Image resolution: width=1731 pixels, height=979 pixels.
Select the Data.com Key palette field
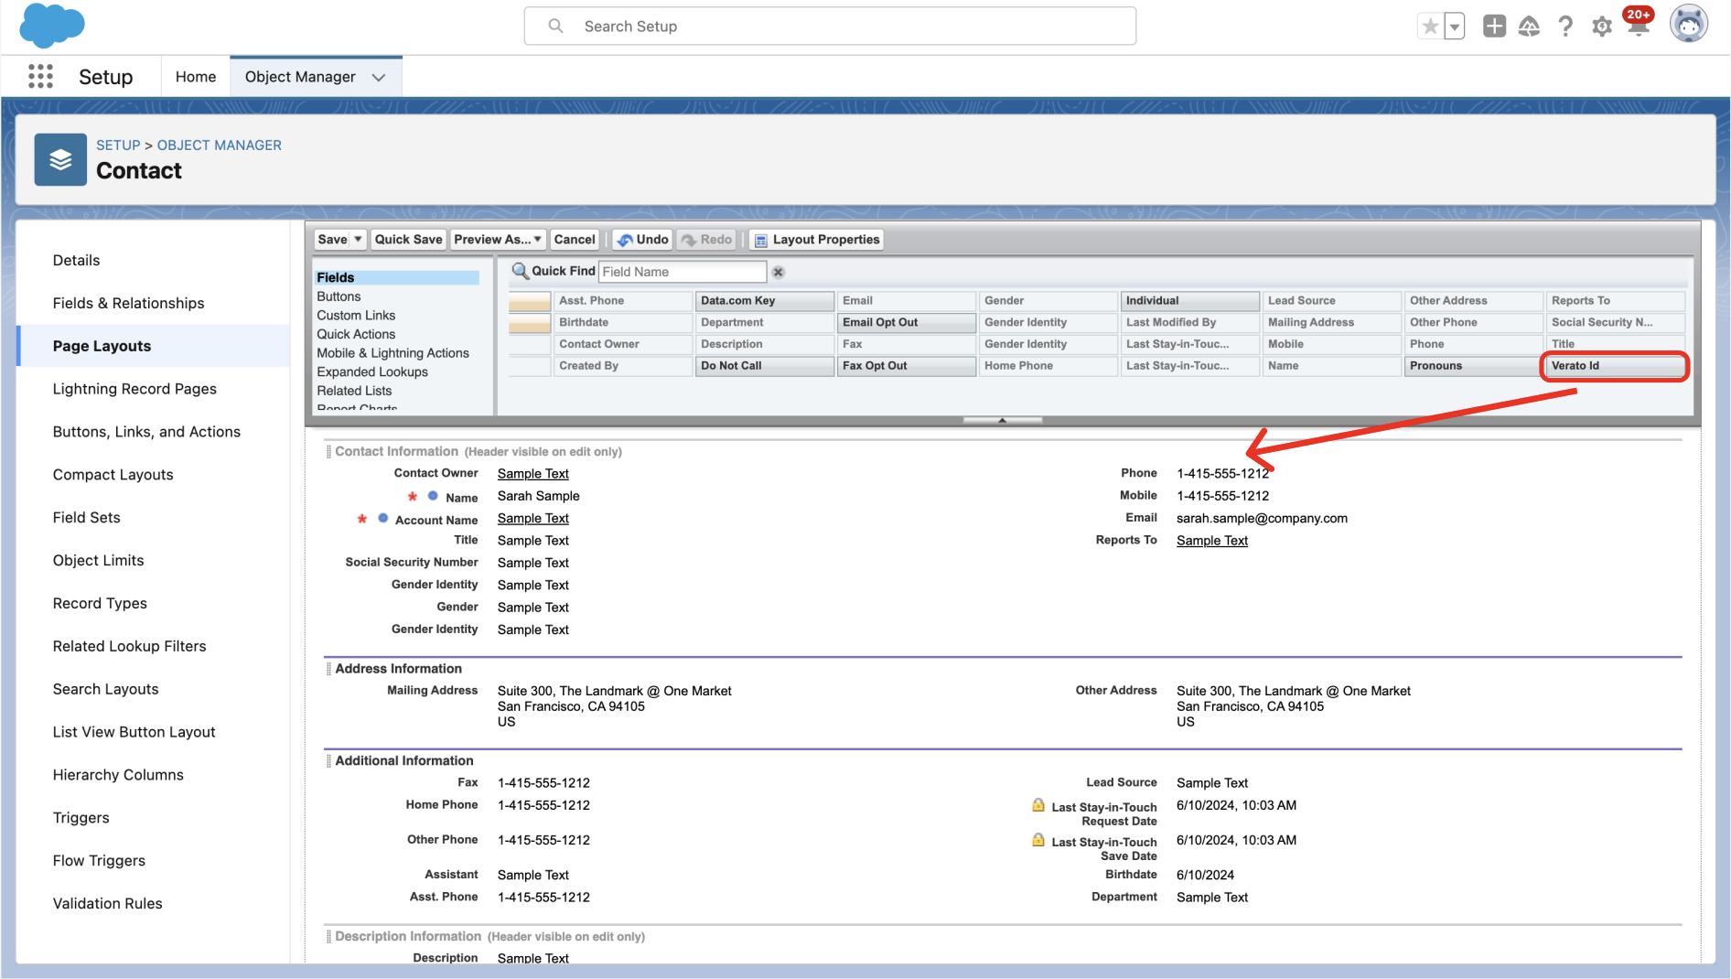(765, 301)
